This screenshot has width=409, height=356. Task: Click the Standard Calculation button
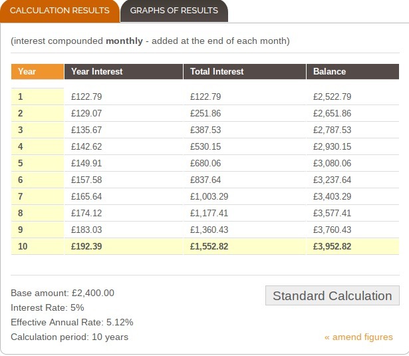[333, 295]
